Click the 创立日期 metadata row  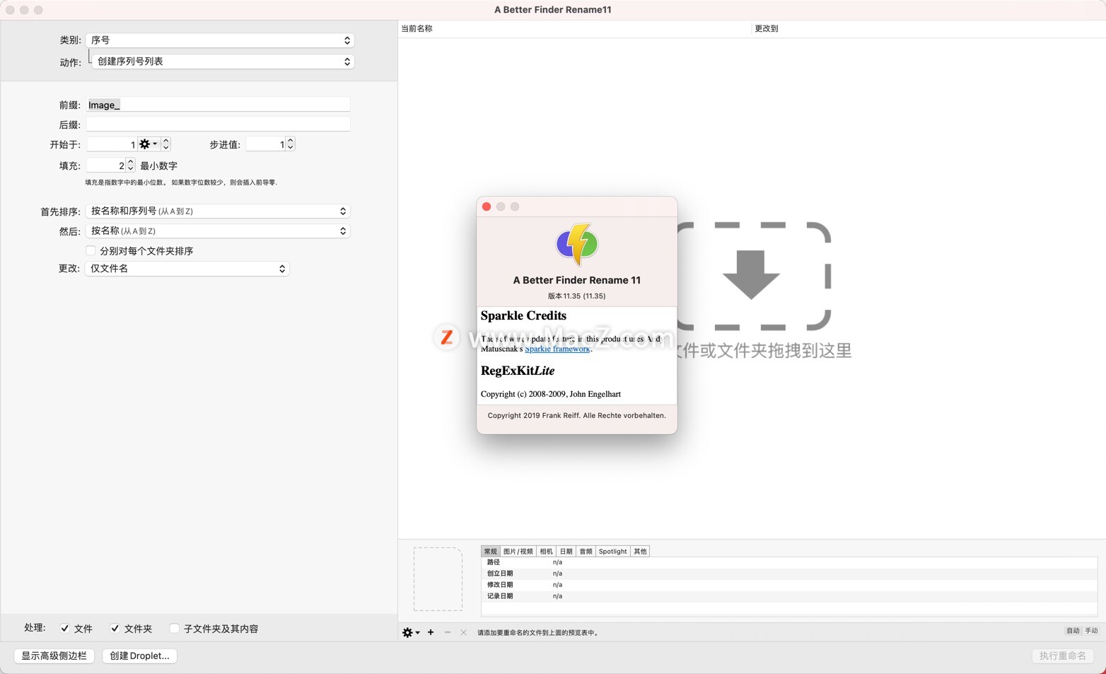coord(789,574)
